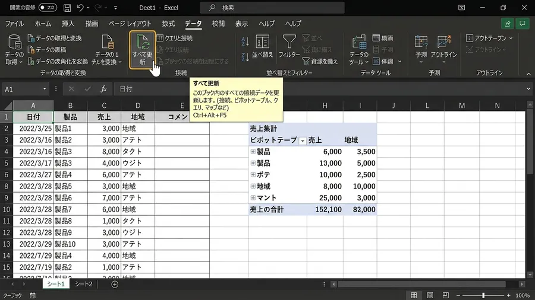Open the ファイル tab
This screenshot has height=300, width=535.
(x=14, y=24)
